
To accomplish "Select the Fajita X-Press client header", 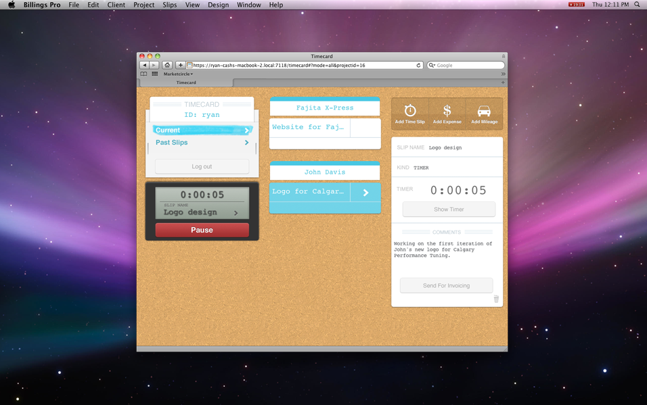I will pos(325,108).
